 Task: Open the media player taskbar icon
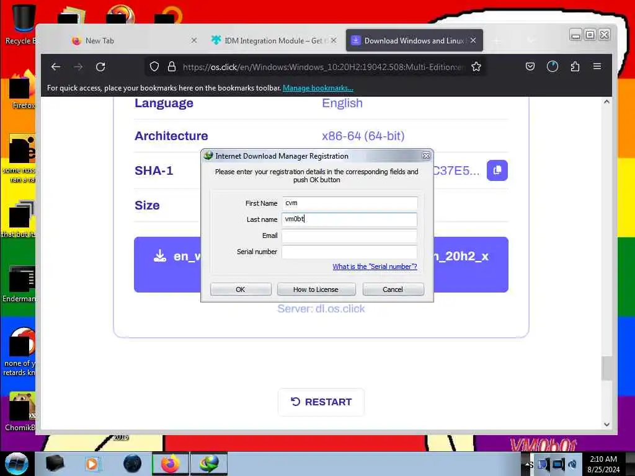click(92, 464)
